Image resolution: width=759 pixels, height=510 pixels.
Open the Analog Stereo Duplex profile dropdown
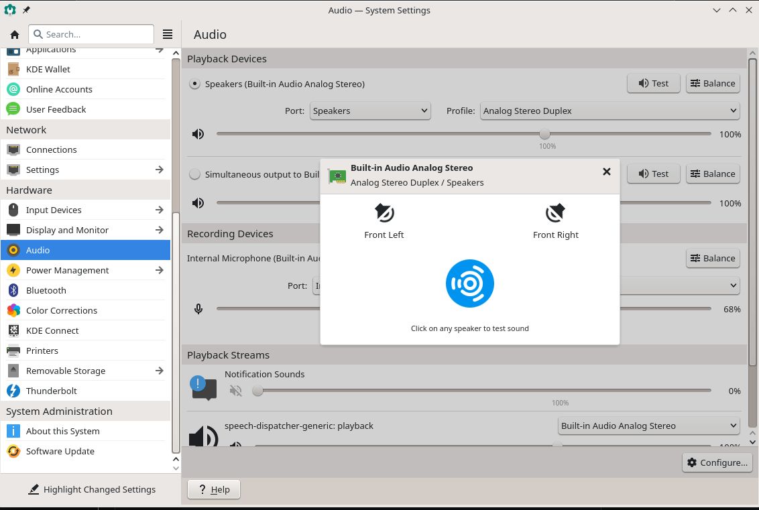tap(609, 111)
